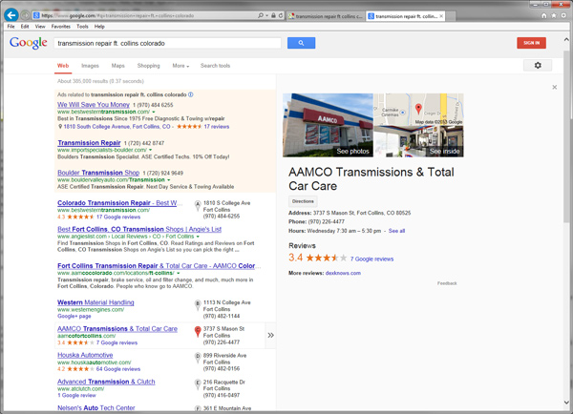
Task: Switch to the Images search tab
Action: point(90,66)
